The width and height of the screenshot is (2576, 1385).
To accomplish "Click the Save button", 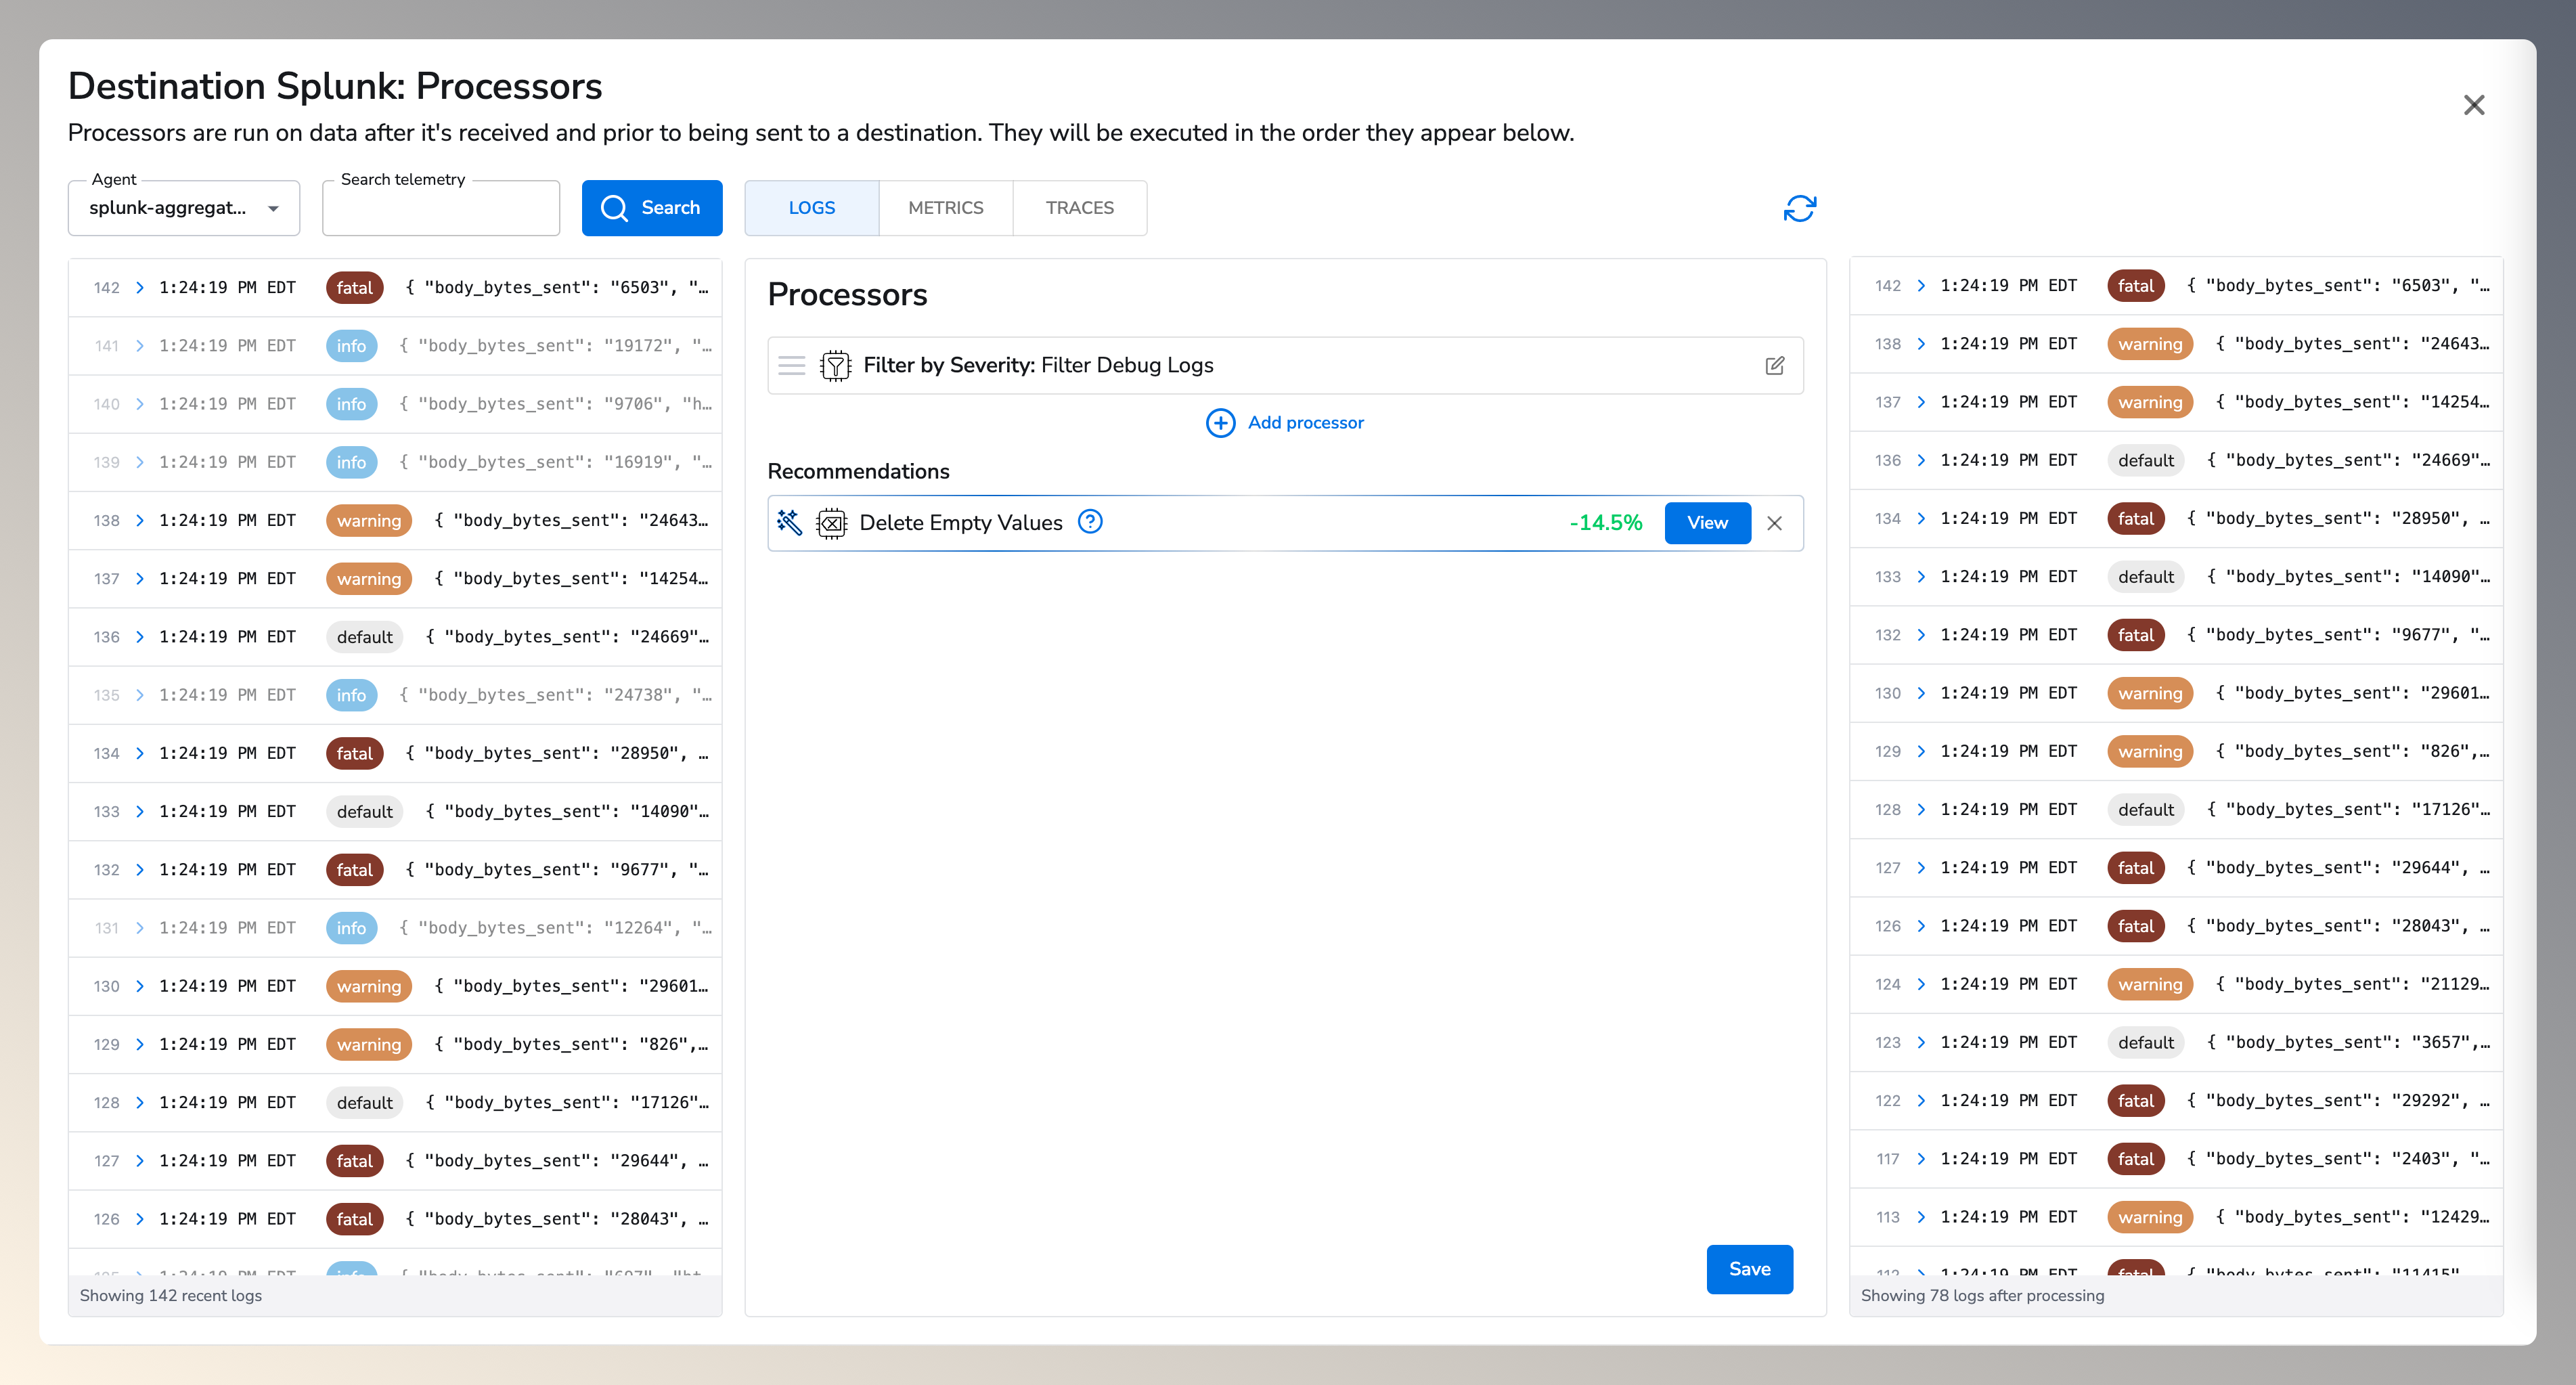I will pyautogui.click(x=1749, y=1269).
